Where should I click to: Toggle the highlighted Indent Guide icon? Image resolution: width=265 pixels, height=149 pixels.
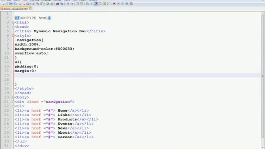[x=96, y=4]
